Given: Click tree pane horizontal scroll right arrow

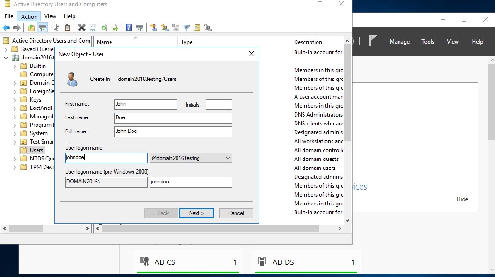Looking at the screenshot, I should (87, 228).
